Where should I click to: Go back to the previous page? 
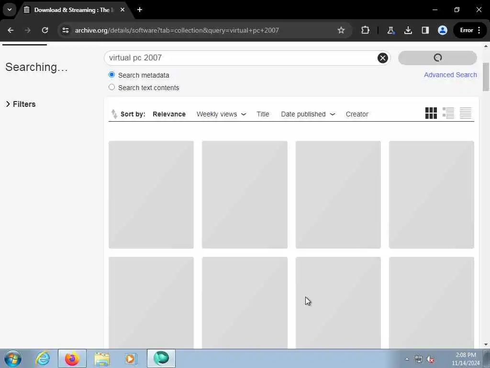point(11,30)
